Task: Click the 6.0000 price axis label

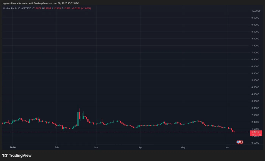Action: click(x=255, y=66)
